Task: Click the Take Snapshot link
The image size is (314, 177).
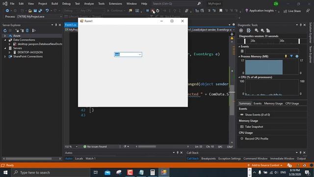Action: (254, 127)
